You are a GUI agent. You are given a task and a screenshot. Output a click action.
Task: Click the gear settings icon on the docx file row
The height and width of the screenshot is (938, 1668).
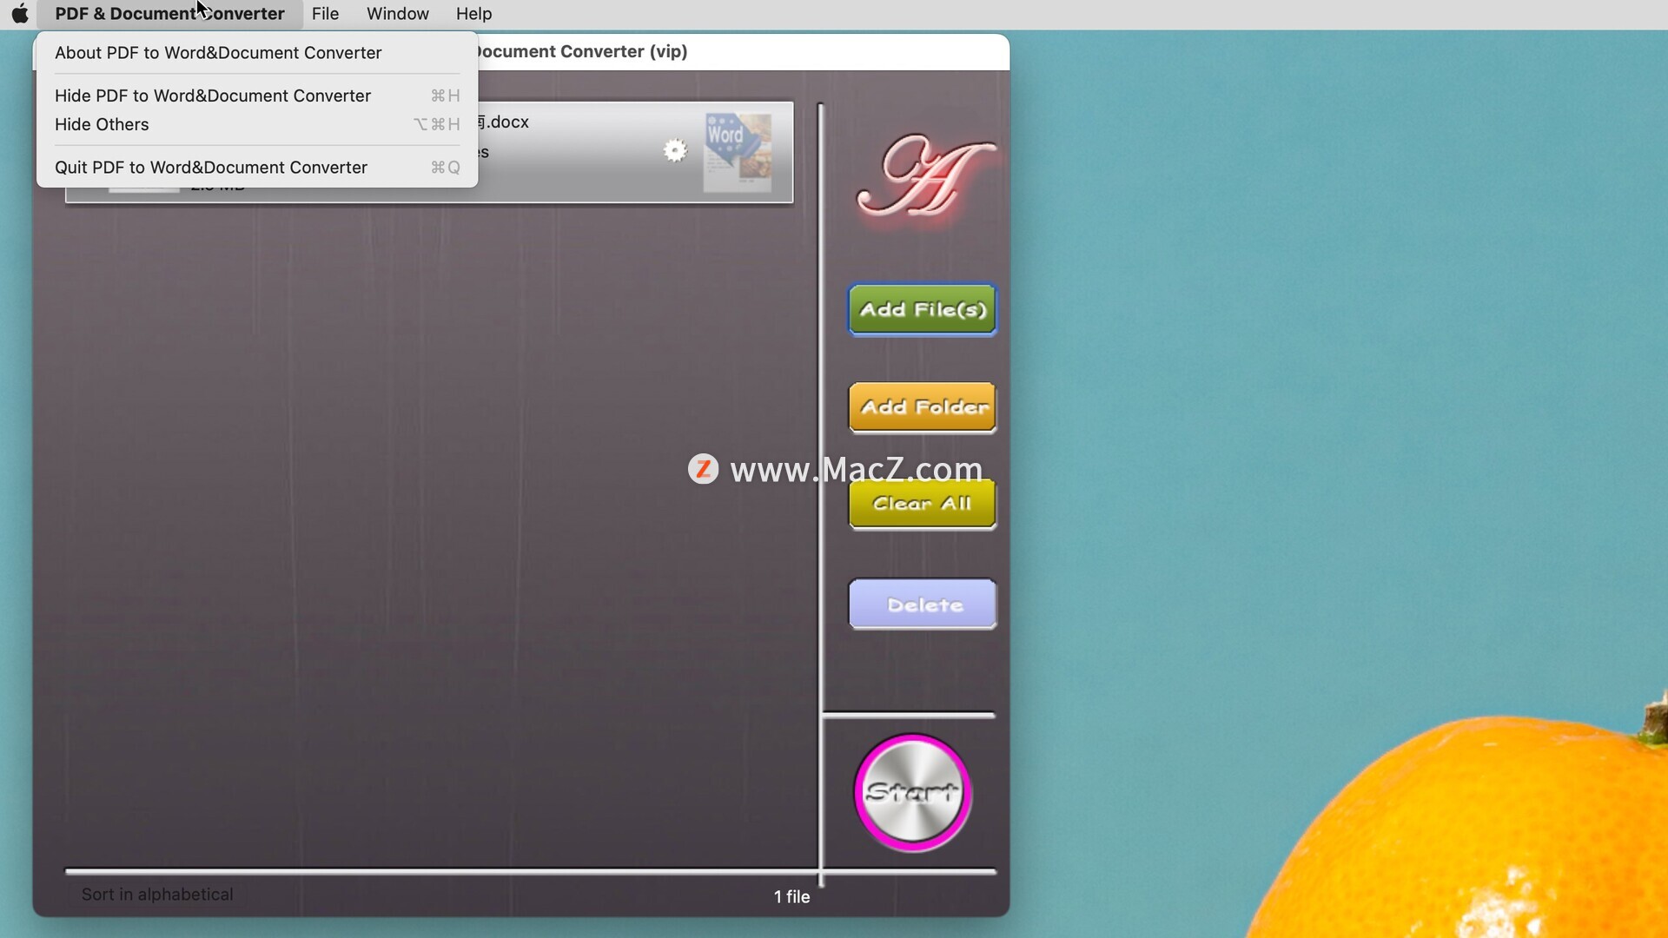(675, 151)
